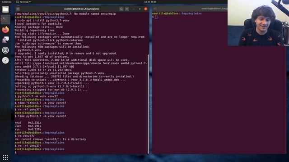Click the 'rm: cannot remove' error line
Image resolution: width=289 pixels, height=162 pixels.
tap(50, 139)
